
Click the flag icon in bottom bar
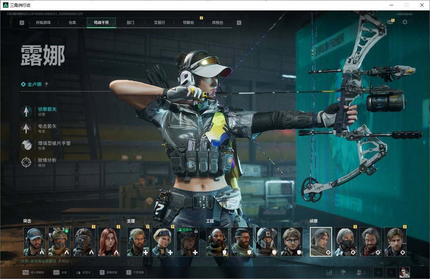343,272
